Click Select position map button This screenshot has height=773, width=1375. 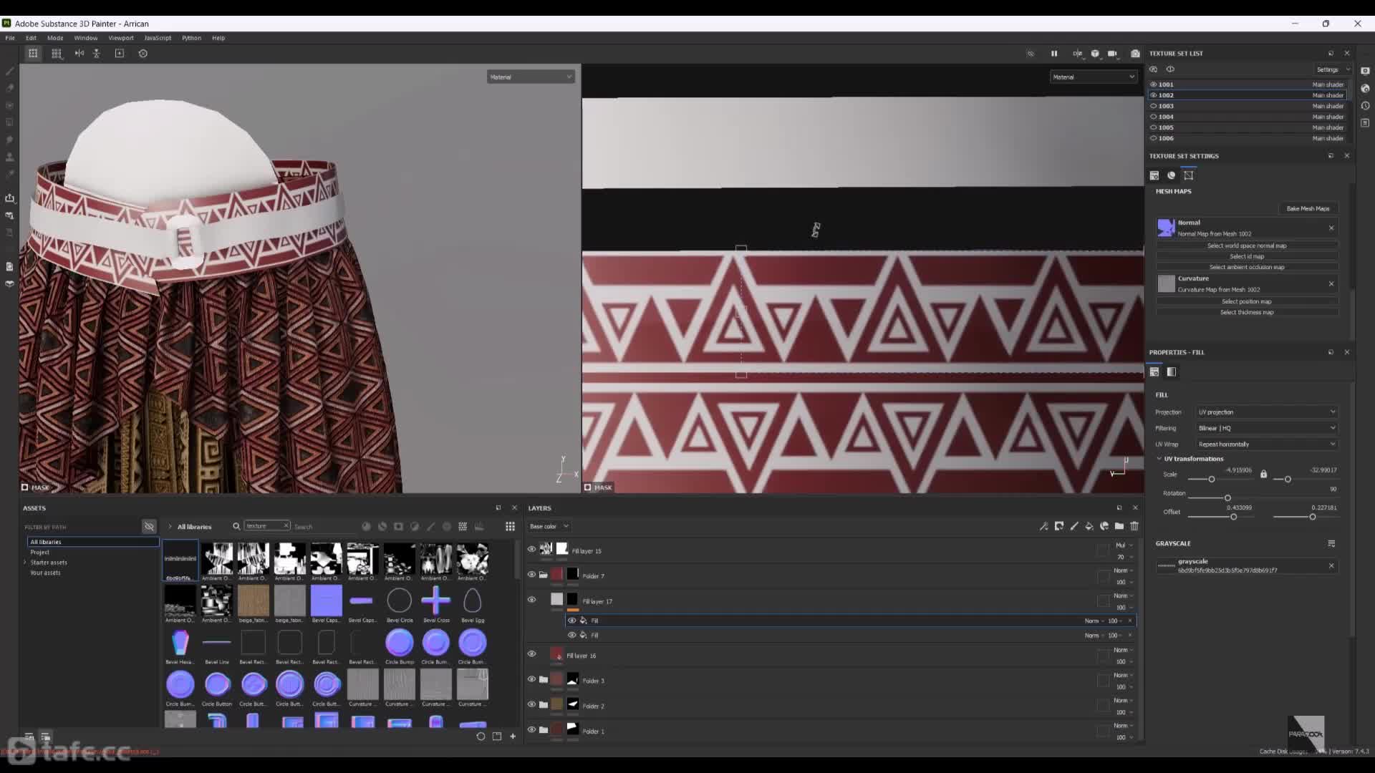click(x=1247, y=301)
